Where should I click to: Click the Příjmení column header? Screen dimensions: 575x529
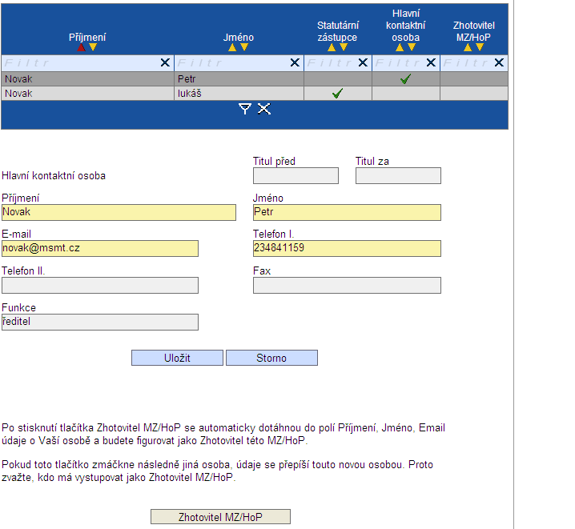pos(87,37)
